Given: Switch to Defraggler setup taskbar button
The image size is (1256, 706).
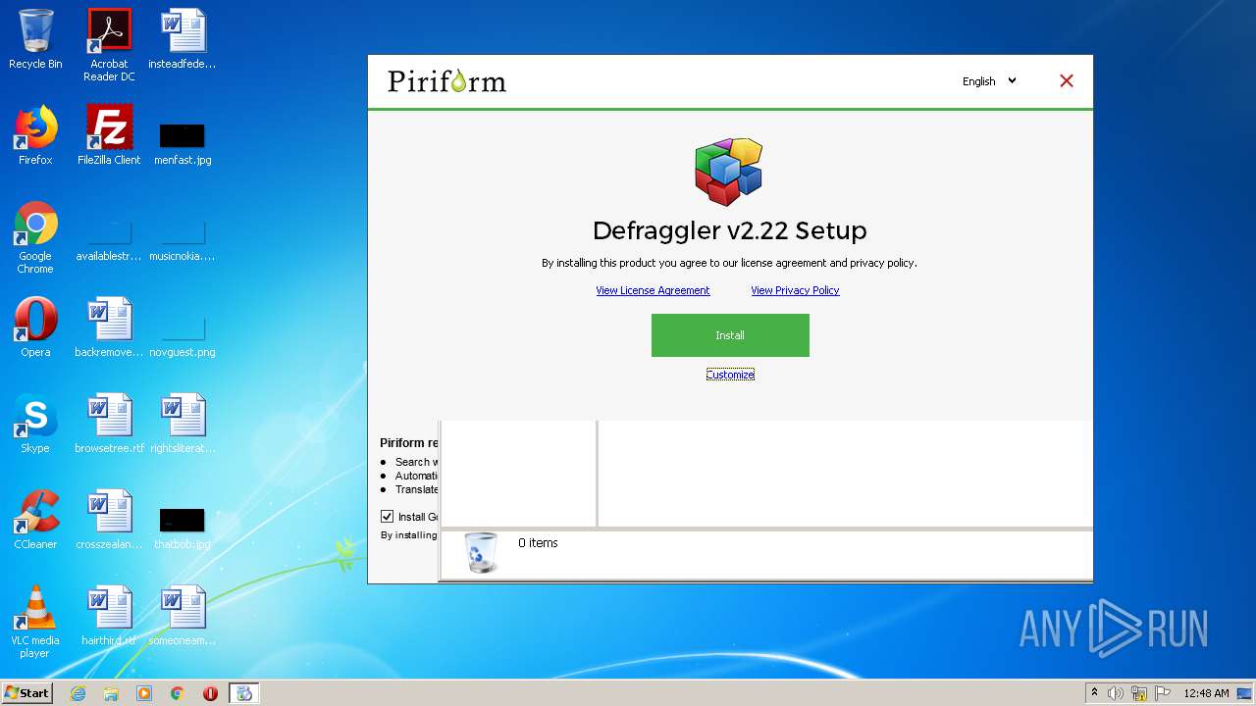Looking at the screenshot, I should click(244, 693).
